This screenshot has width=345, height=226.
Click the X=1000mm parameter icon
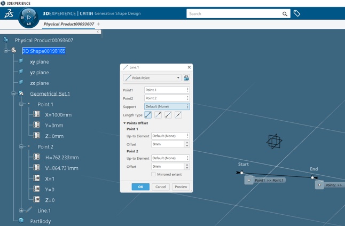36,114
